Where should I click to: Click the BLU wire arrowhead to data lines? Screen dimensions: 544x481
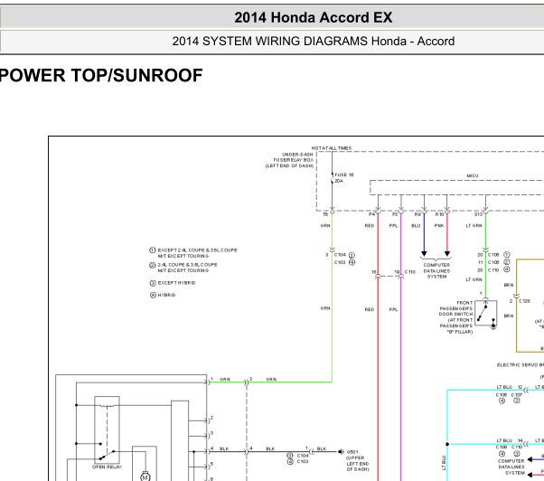[424, 254]
